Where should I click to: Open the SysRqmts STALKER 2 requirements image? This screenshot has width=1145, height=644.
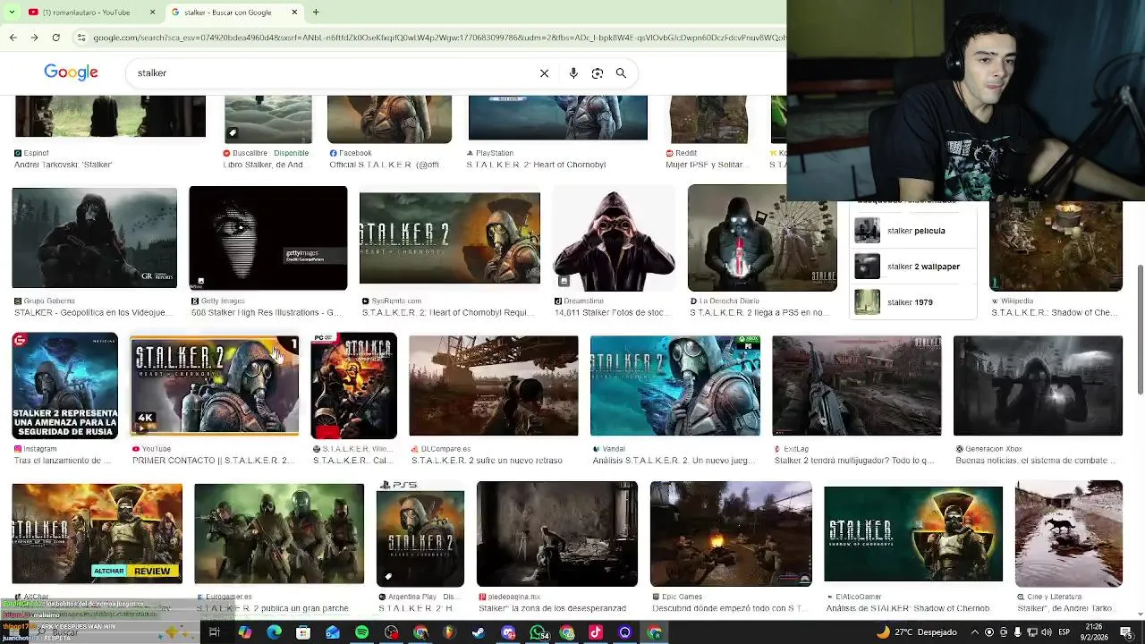[x=449, y=238]
